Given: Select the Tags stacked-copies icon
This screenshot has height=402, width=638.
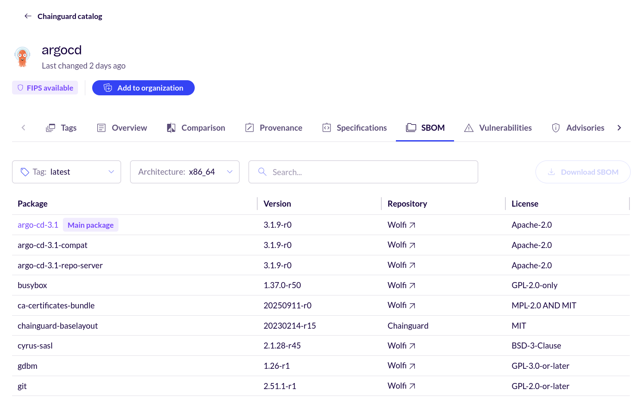Looking at the screenshot, I should (x=50, y=128).
